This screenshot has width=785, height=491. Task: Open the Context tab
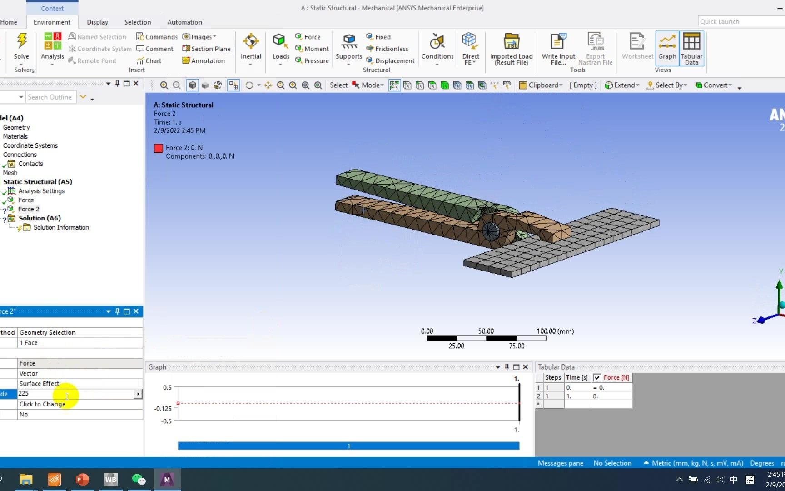coord(52,8)
